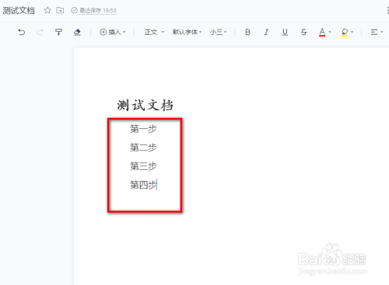Toggle italic formatting
This screenshot has height=285, width=389.
[x=266, y=32]
